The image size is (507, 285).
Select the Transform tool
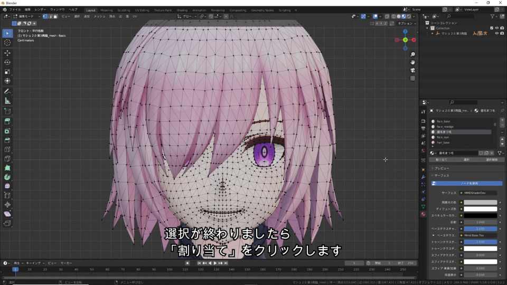[7, 81]
